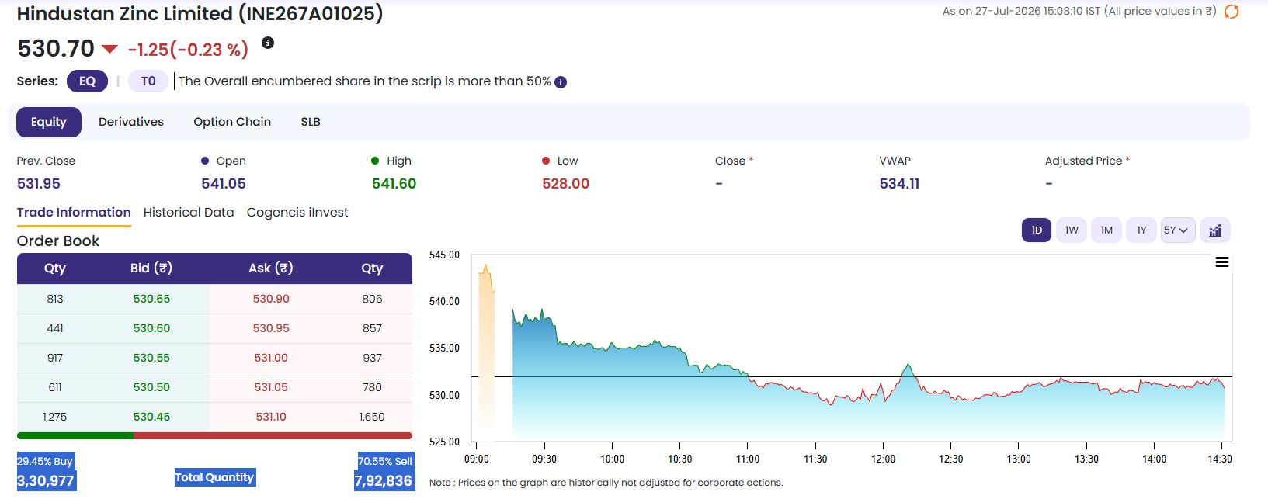Click bid price 530.50
The height and width of the screenshot is (499, 1268).
pos(151,387)
